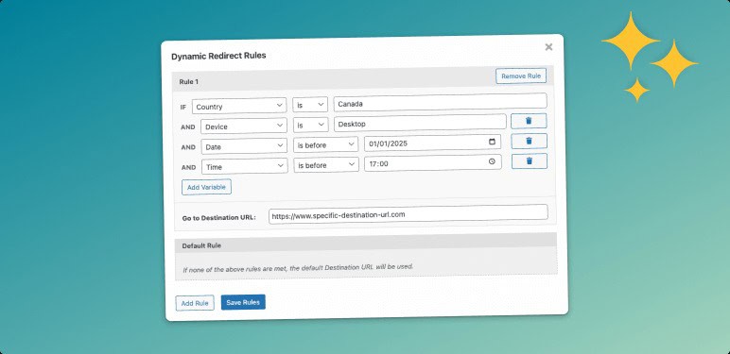
Task: Delete the Time condition via trash icon
Action: pos(530,161)
